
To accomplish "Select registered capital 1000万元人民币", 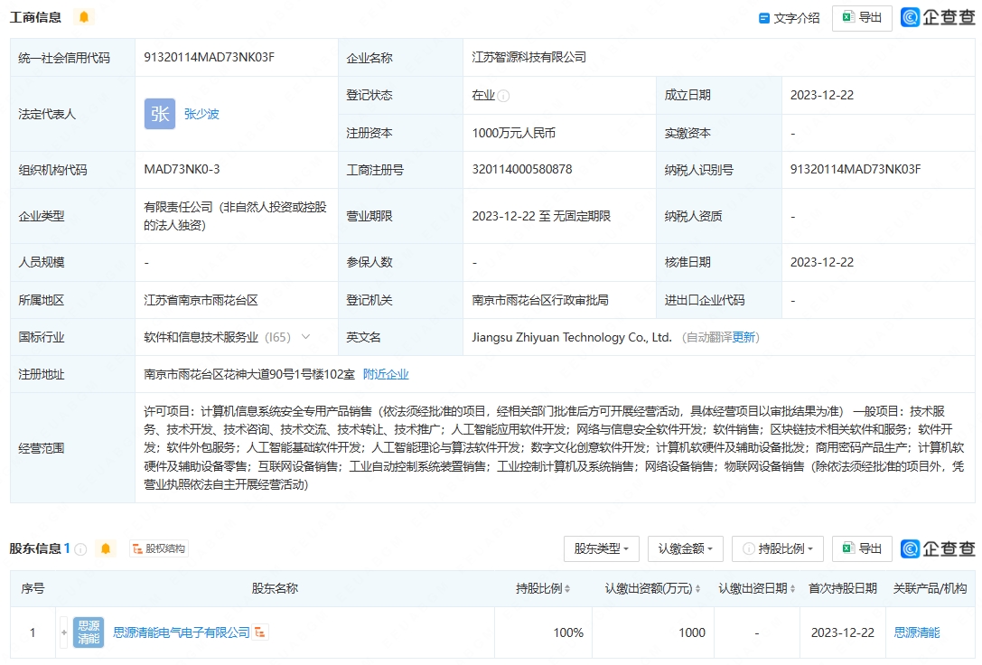I will pyautogui.click(x=513, y=133).
